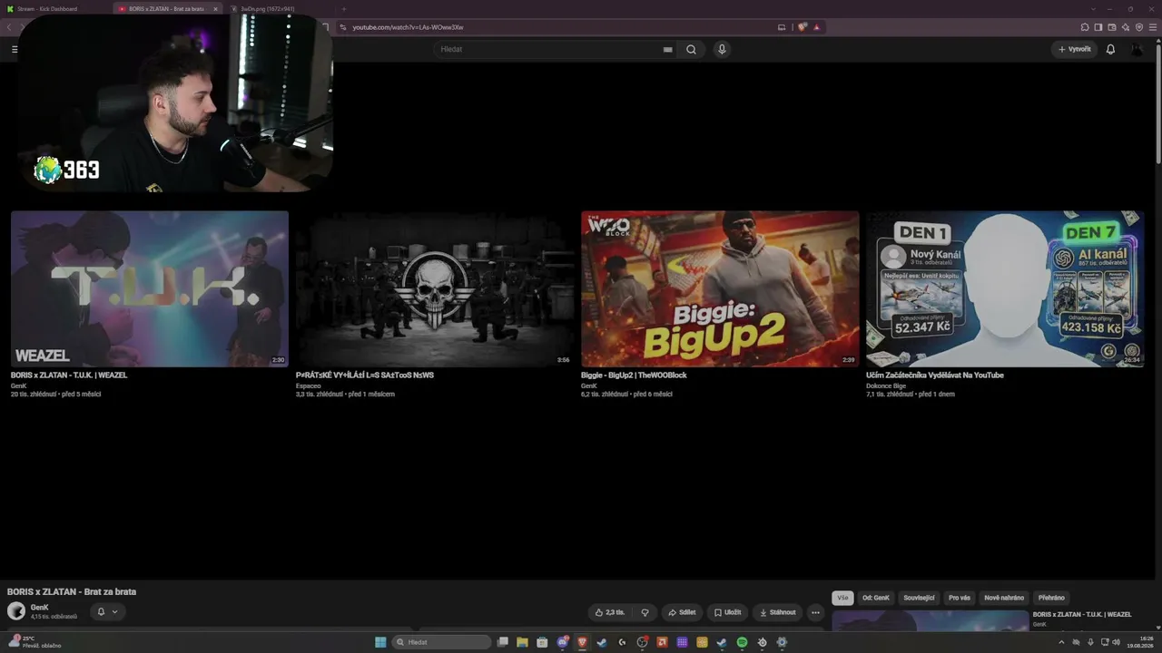Click the Stáhnout download button

click(x=777, y=612)
